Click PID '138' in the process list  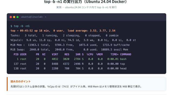coord(16,68)
